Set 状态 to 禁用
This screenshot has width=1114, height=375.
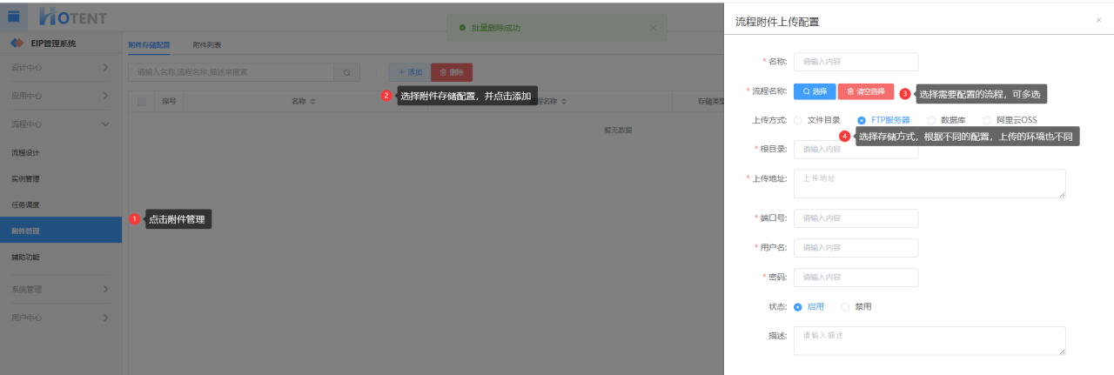[x=856, y=306]
